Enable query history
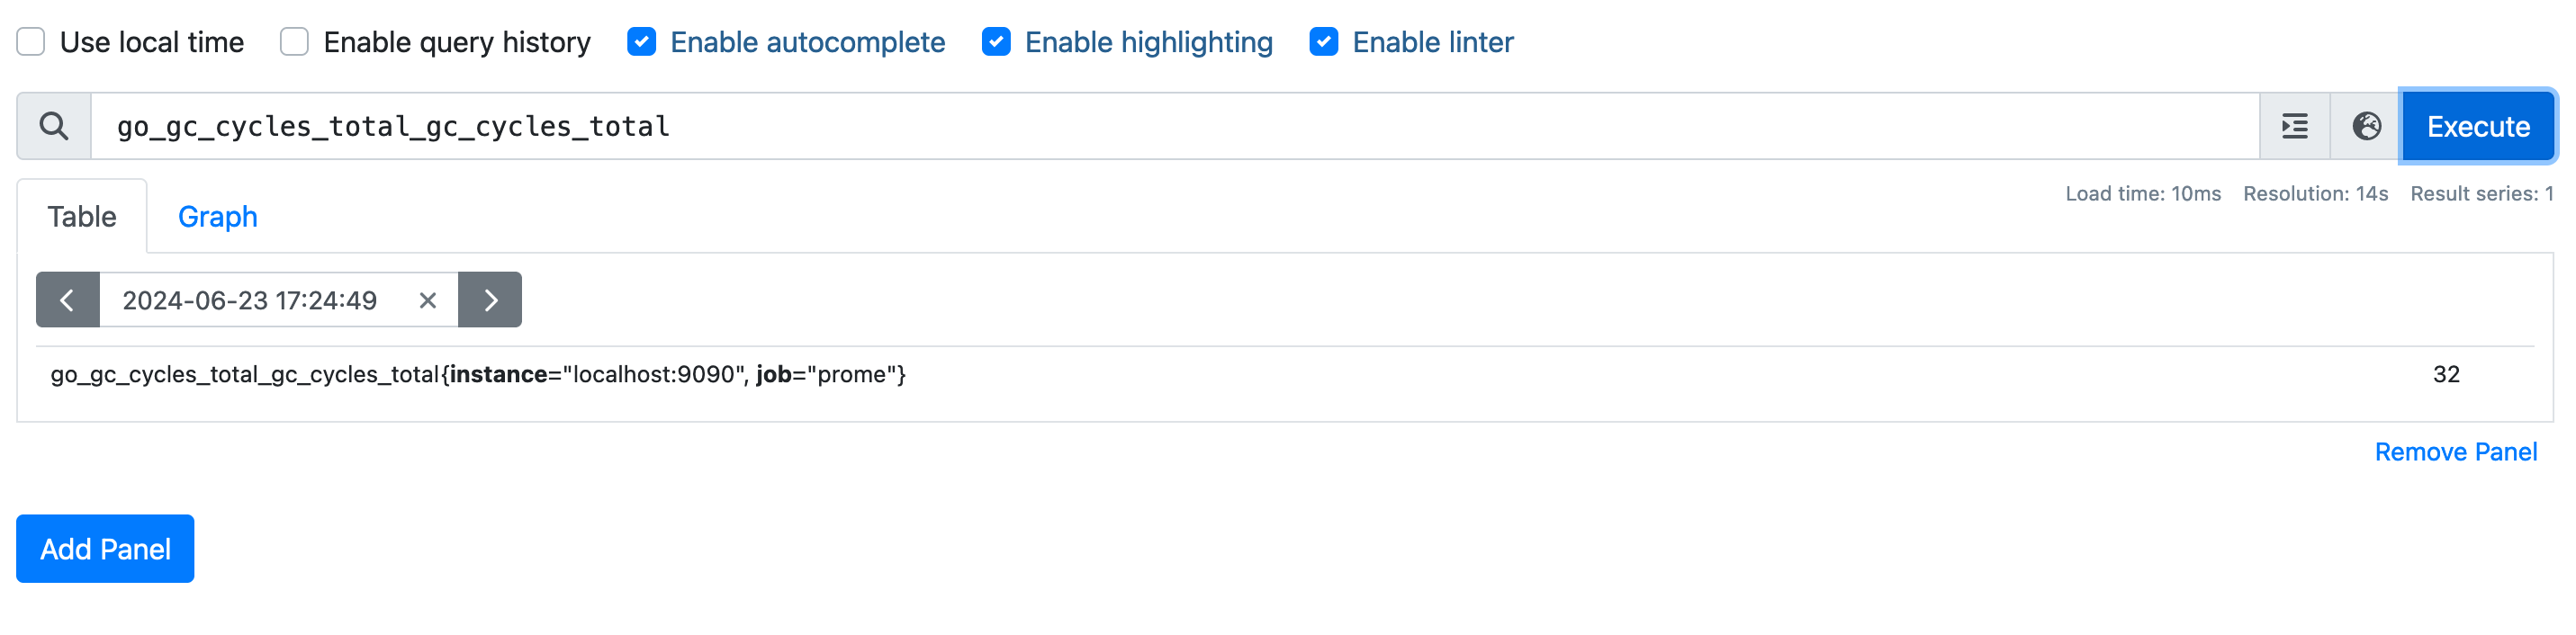Viewport: 2576px width, 635px height. tap(293, 41)
